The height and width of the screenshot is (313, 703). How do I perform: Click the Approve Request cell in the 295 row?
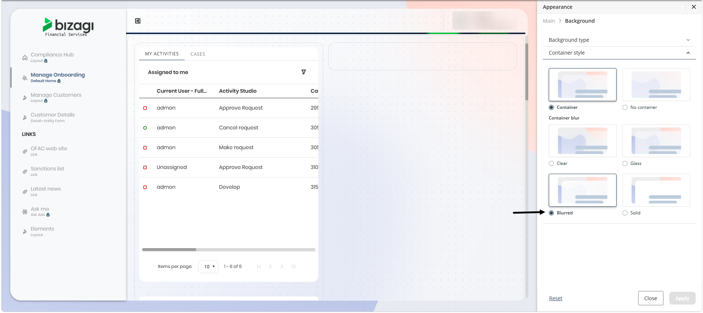point(241,108)
